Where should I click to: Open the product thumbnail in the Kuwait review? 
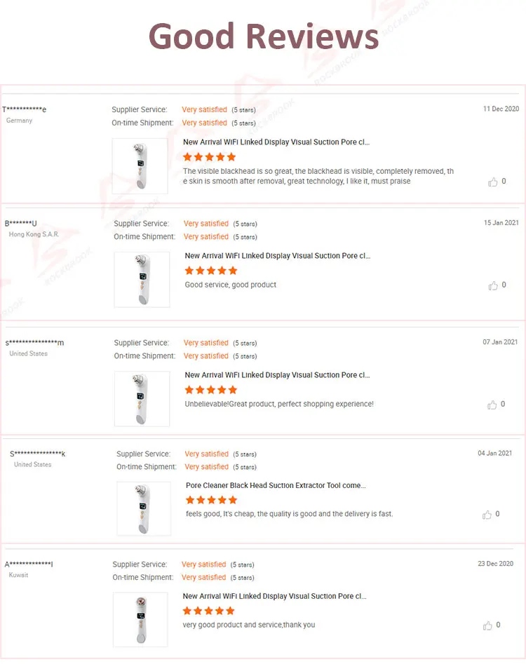point(140,620)
